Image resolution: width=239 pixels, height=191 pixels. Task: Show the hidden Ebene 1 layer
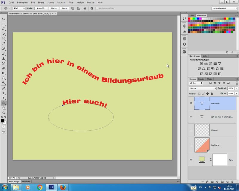click(x=191, y=130)
